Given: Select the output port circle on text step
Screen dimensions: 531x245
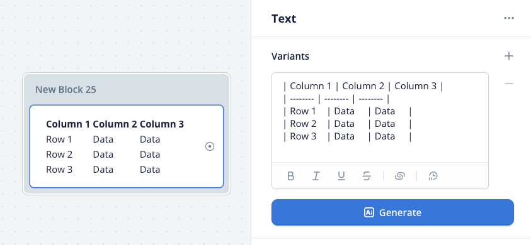Looking at the screenshot, I should coord(210,146).
